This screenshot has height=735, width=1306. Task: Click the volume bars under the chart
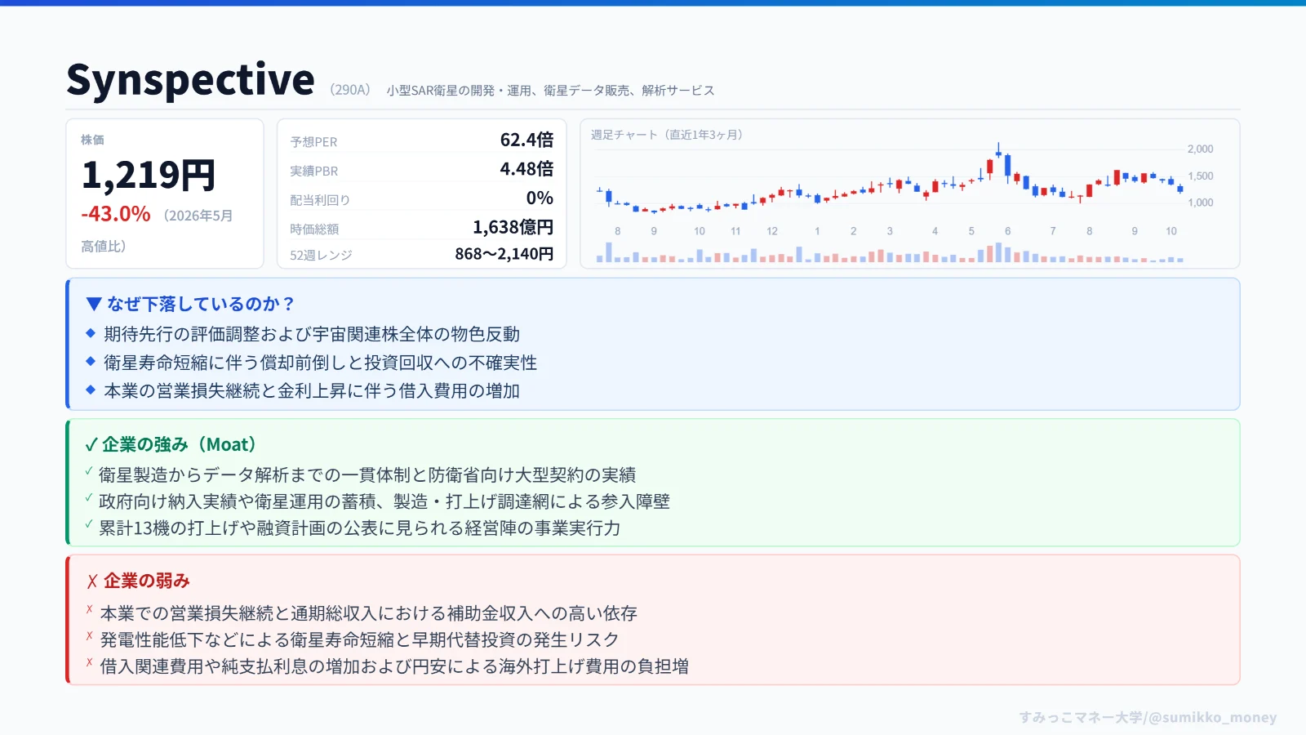pos(890,253)
